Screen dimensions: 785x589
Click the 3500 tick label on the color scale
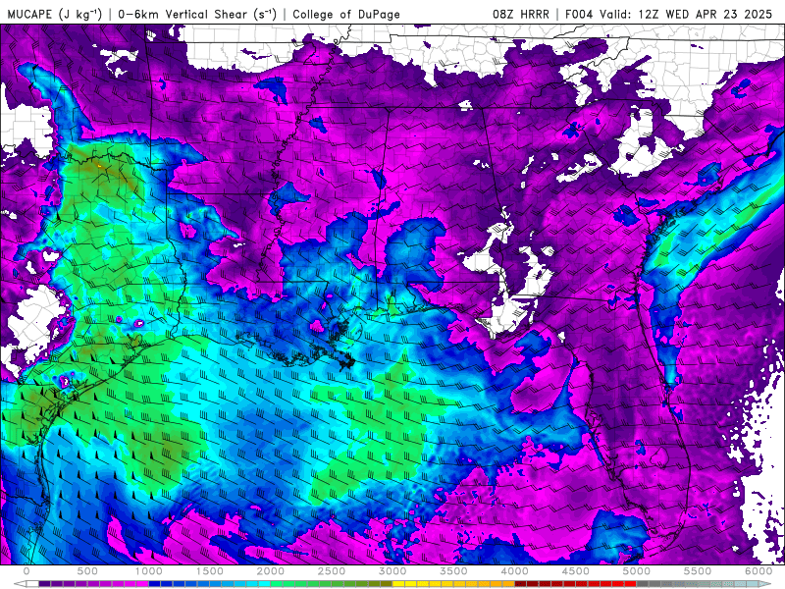(x=454, y=571)
